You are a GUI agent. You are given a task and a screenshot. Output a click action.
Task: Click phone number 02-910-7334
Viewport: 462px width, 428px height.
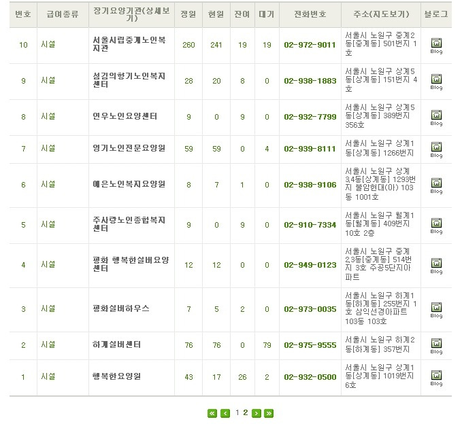click(310, 225)
